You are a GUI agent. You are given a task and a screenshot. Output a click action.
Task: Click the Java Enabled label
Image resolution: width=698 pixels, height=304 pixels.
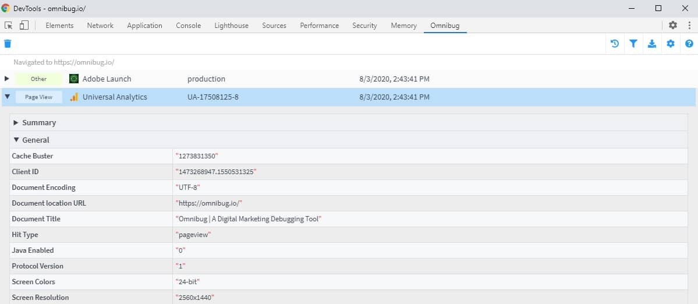pos(31,250)
